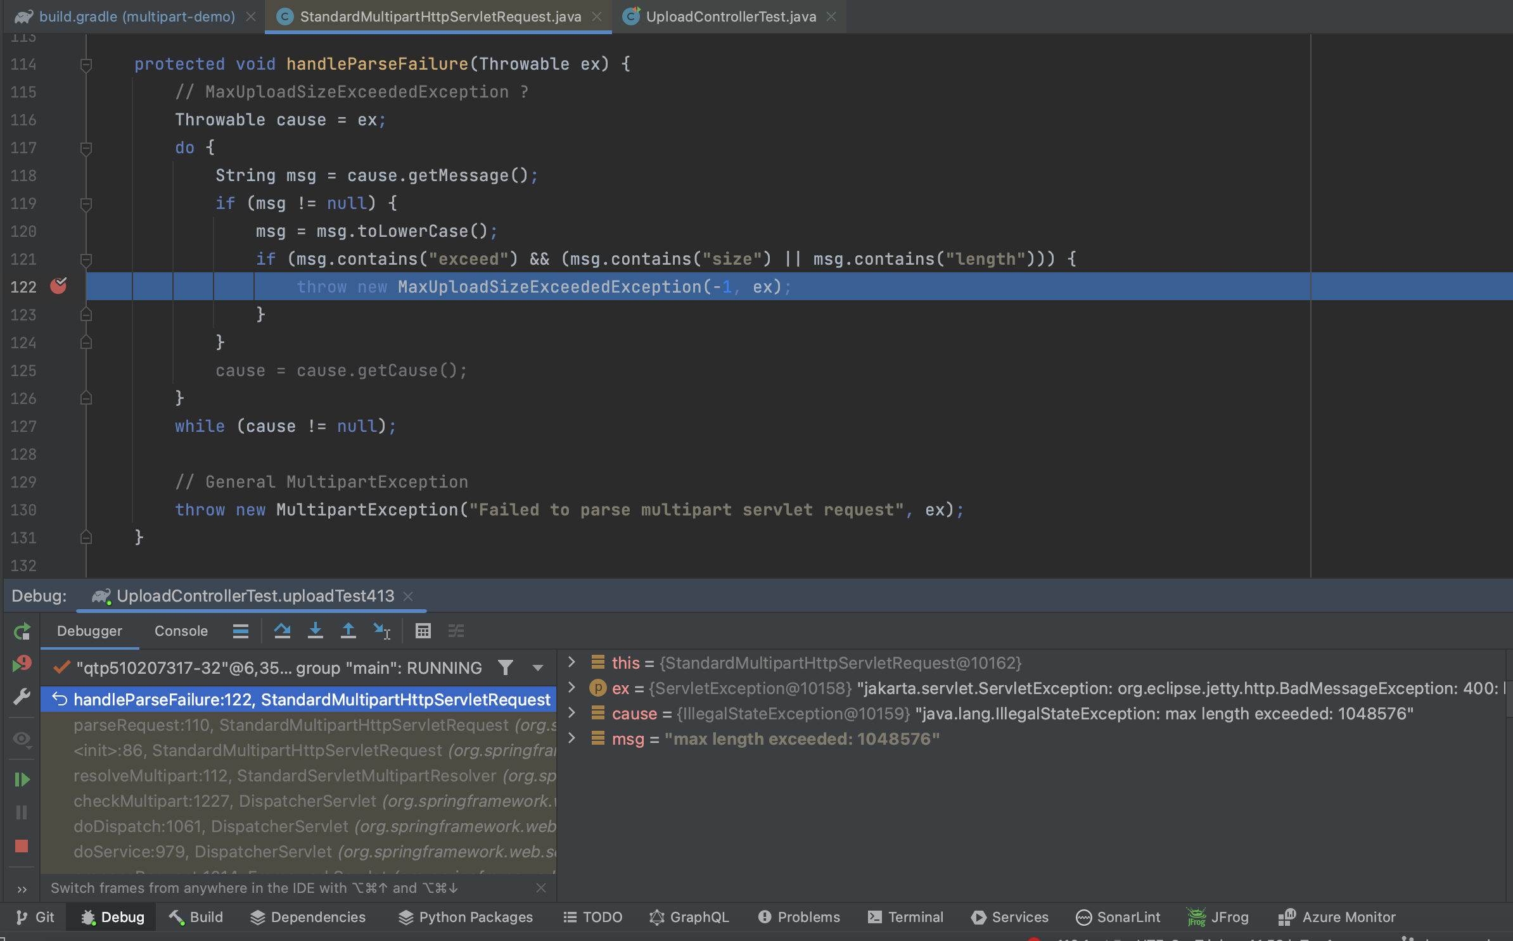Screen dimensions: 1513x941
Task: Select <init>:86 stack frame
Action: point(298,750)
